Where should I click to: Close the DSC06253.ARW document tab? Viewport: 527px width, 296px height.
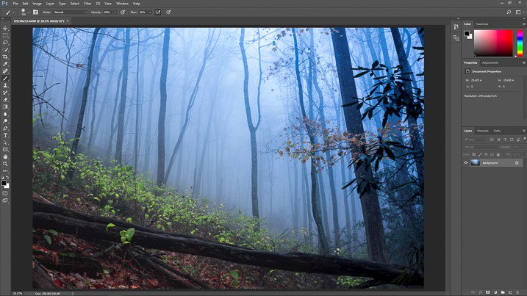click(68, 21)
